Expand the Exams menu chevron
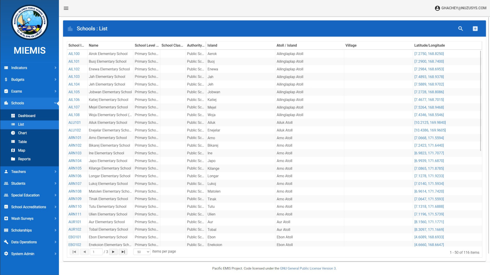 55,91
